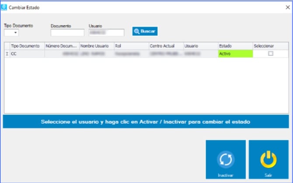
Task: Click the Centro Actual column header
Action: 165,46
